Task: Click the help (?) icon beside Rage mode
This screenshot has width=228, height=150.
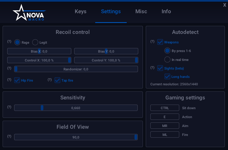Action: click(x=9, y=42)
